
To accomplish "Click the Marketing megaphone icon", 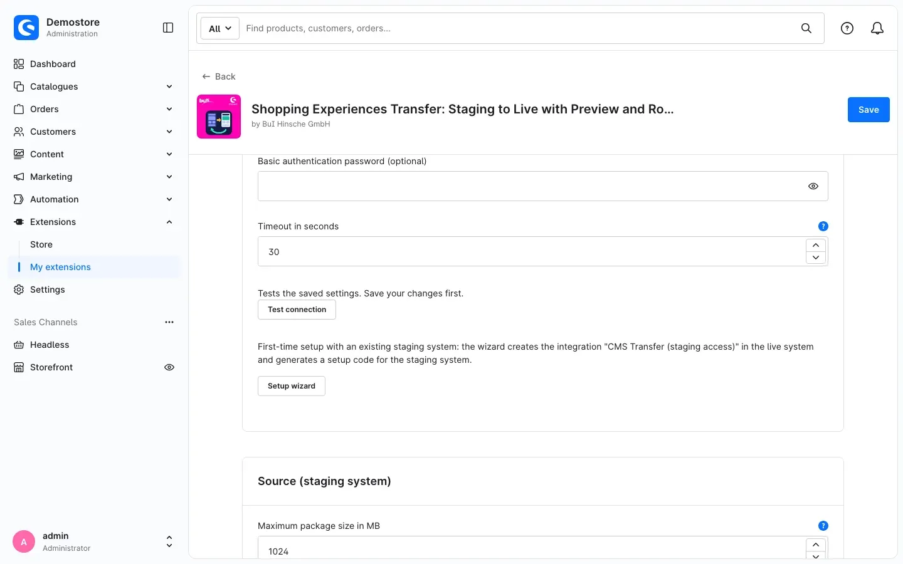I will pyautogui.click(x=19, y=177).
